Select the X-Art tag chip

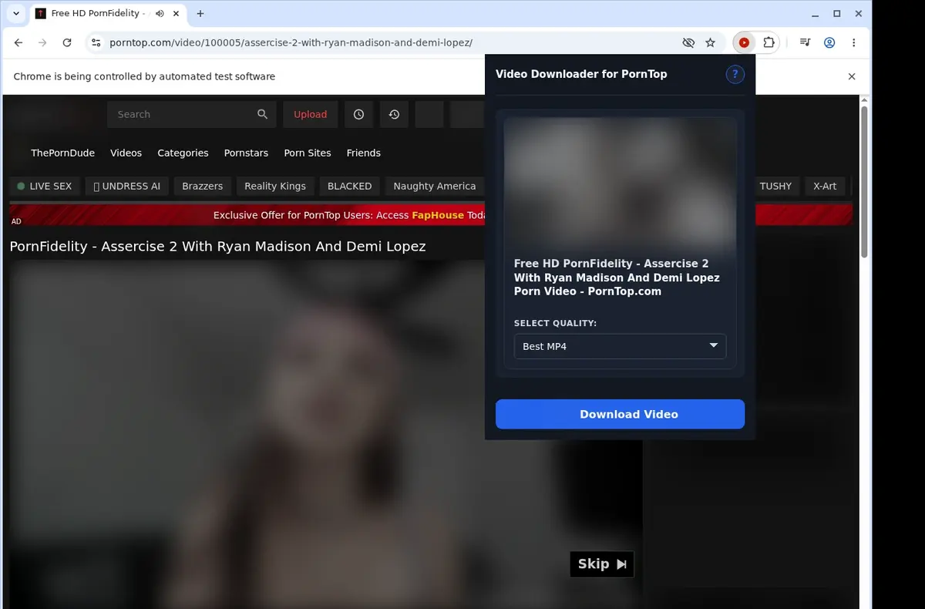[x=825, y=186]
